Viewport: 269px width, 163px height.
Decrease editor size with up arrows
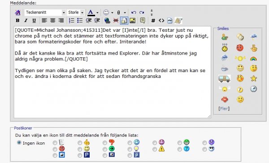pyautogui.click(x=152, y=11)
